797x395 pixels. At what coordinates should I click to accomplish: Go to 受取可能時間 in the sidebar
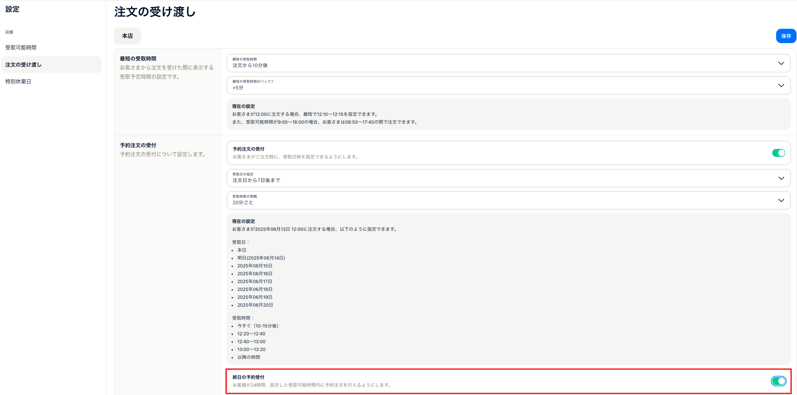(21, 48)
